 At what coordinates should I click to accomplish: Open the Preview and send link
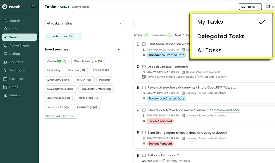(227, 110)
